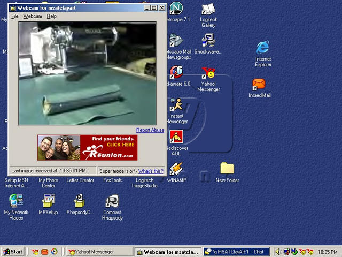Screen dimensions: 342x257
Task: Select the Netscape 7.1 desktop icon
Action: click(176, 9)
